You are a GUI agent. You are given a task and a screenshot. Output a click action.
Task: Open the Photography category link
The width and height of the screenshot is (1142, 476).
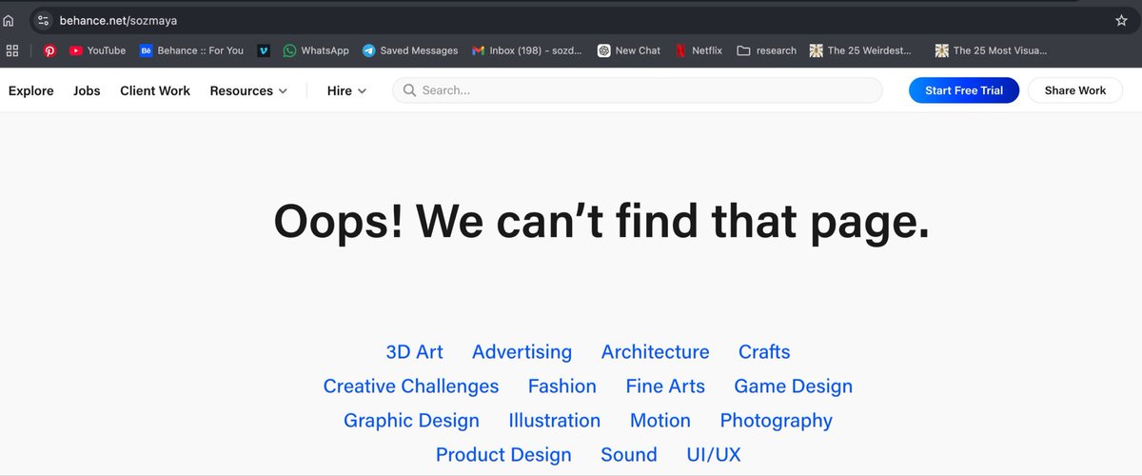click(x=776, y=421)
